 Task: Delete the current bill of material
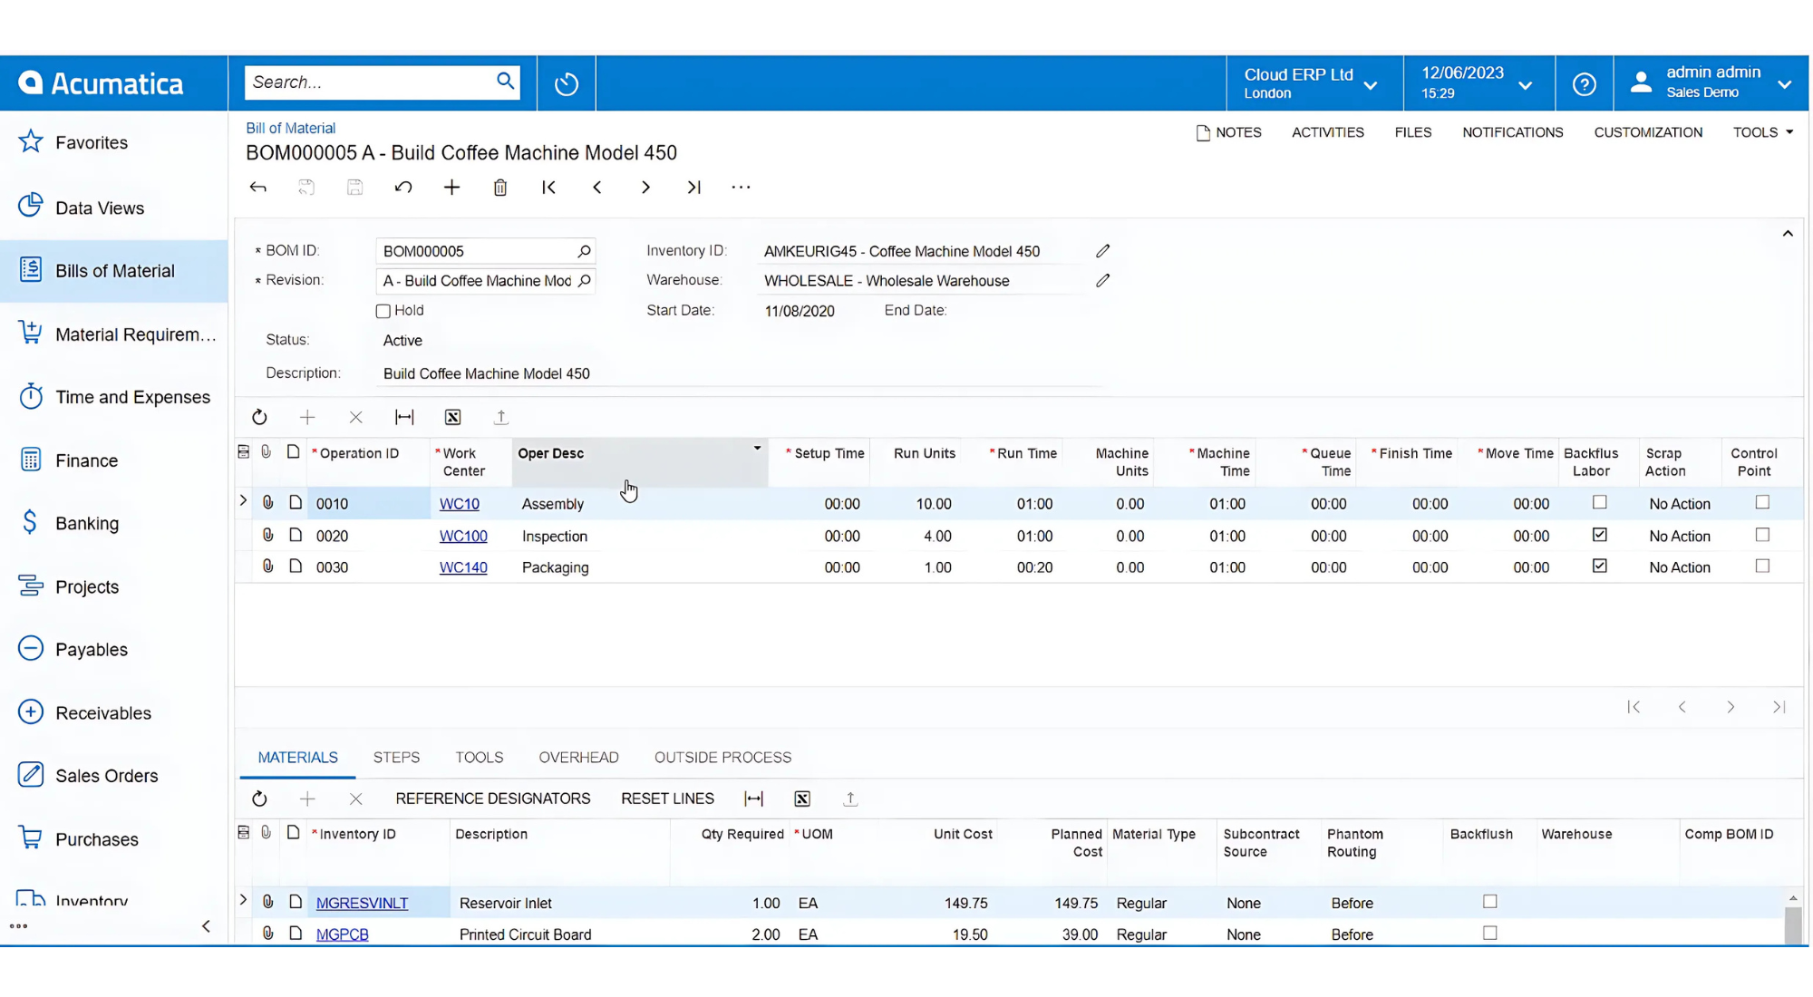[499, 188]
